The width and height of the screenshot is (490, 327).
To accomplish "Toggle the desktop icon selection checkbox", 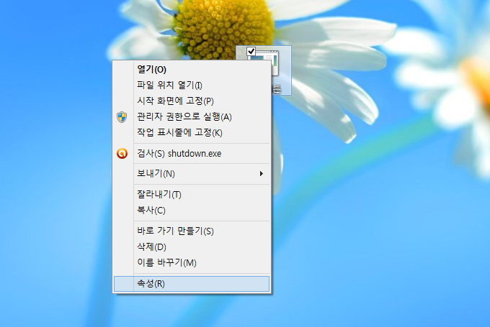I will tap(251, 51).
